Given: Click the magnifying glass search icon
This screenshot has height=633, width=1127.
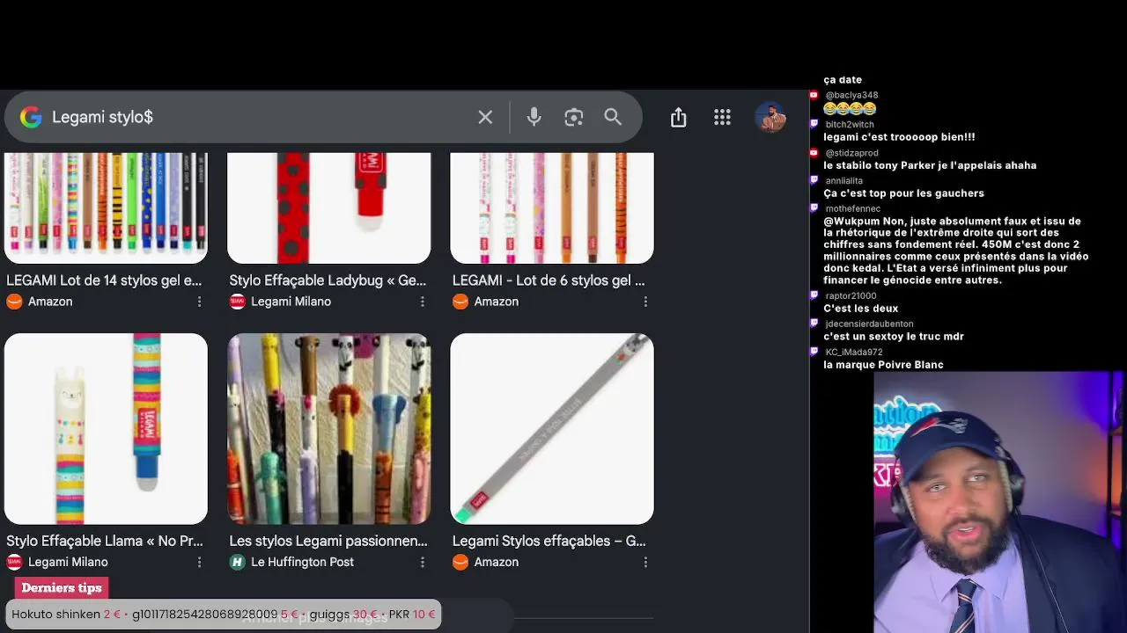Looking at the screenshot, I should (x=613, y=117).
